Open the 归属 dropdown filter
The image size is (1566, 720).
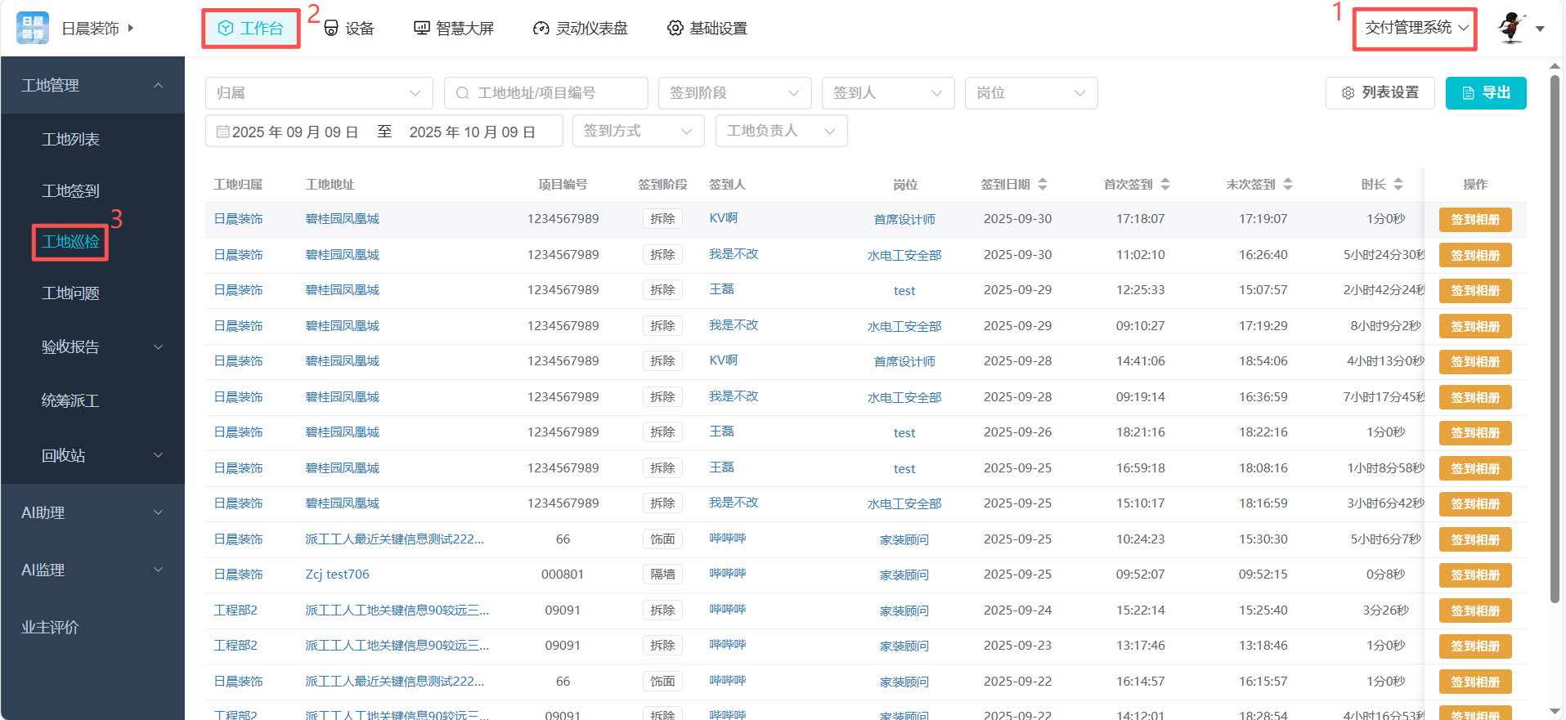[x=319, y=93]
